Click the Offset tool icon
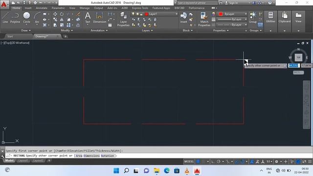Screen dimensions: 313x176 coord(78,25)
